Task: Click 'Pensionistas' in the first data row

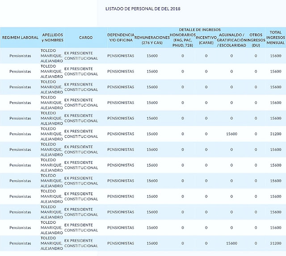Action: tap(20, 56)
